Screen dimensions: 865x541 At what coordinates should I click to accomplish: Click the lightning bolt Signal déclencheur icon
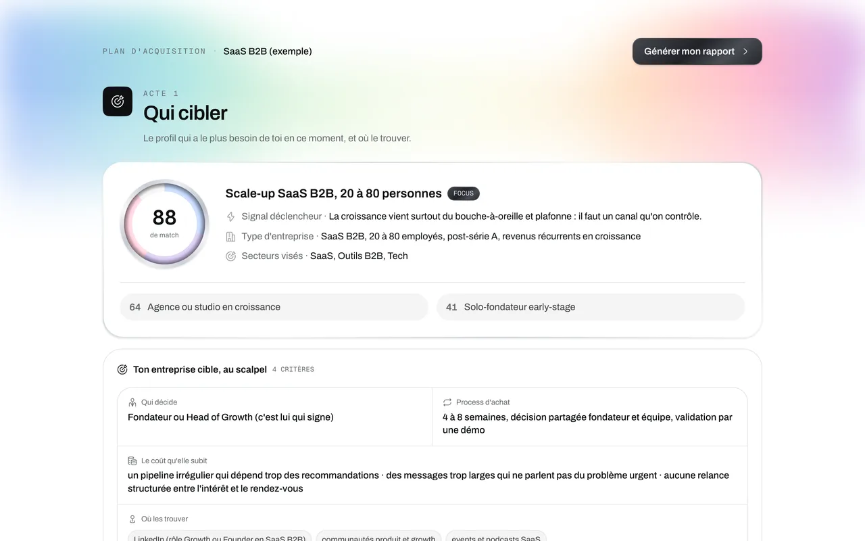230,216
